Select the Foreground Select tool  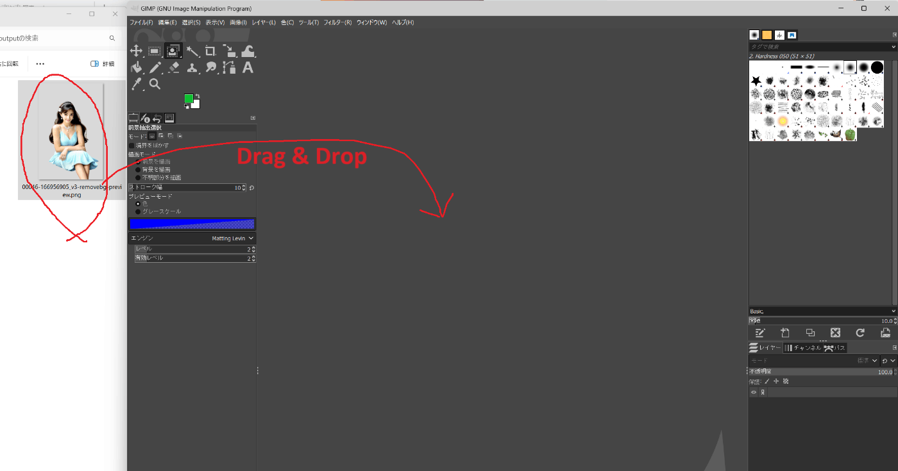[173, 51]
